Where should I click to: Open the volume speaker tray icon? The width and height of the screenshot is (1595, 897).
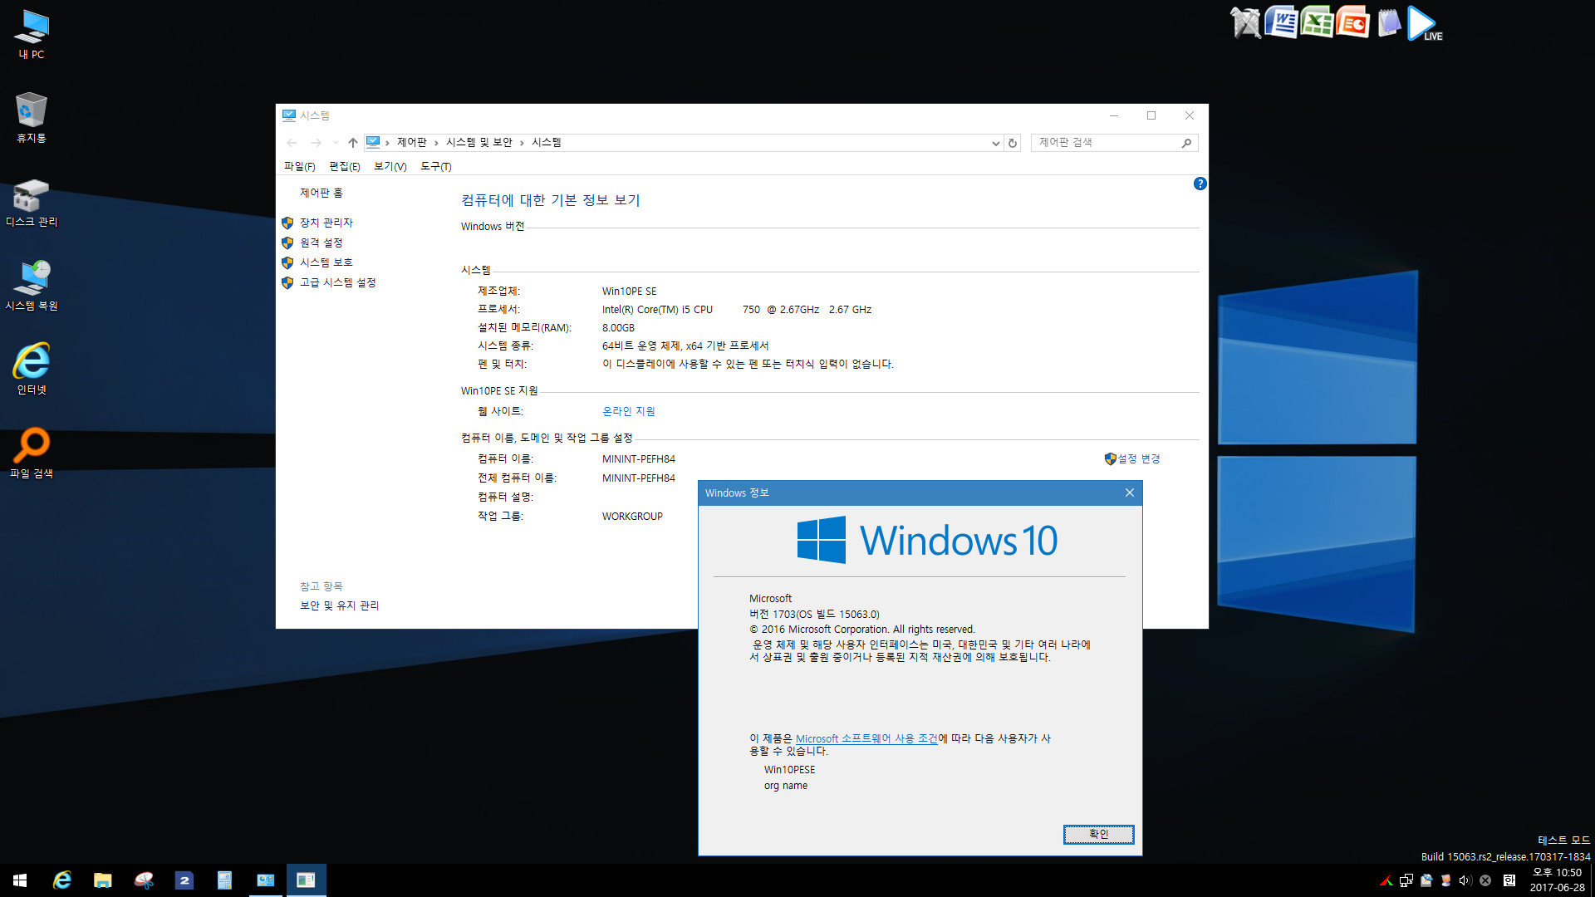click(x=1465, y=881)
